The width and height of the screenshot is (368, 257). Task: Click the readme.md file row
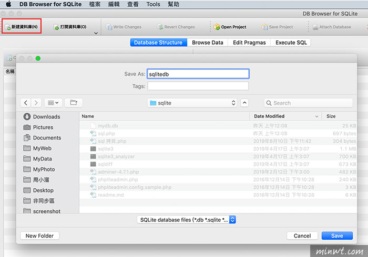coord(218,195)
